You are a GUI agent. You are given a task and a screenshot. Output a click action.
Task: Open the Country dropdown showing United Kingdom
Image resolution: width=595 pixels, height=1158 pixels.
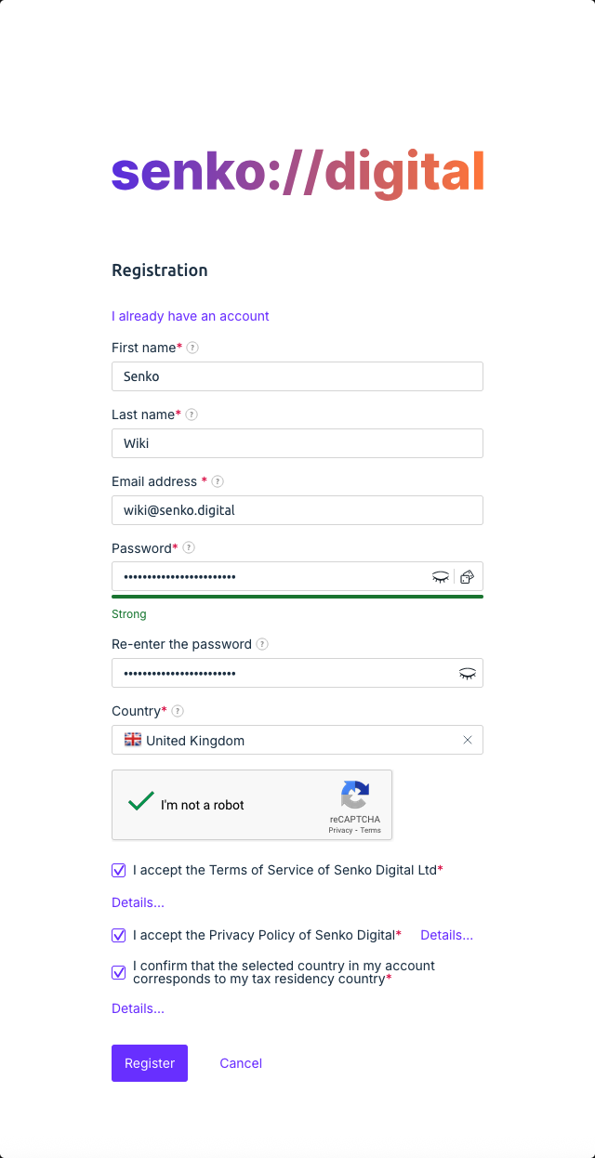click(288, 741)
